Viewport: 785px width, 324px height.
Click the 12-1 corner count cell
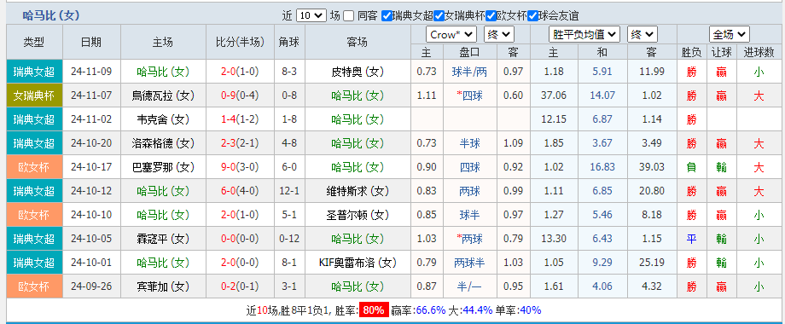(289, 191)
